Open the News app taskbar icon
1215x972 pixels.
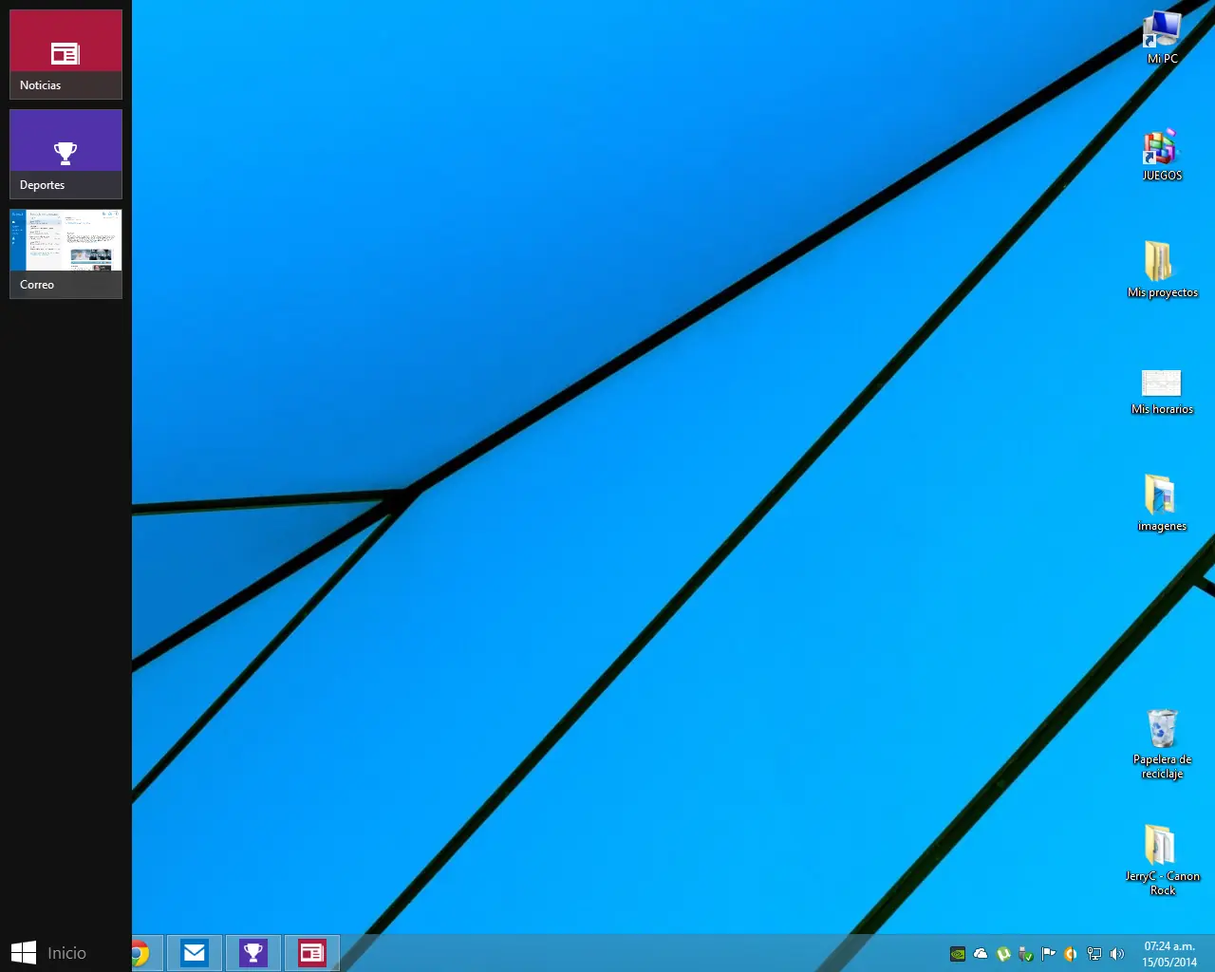312,953
